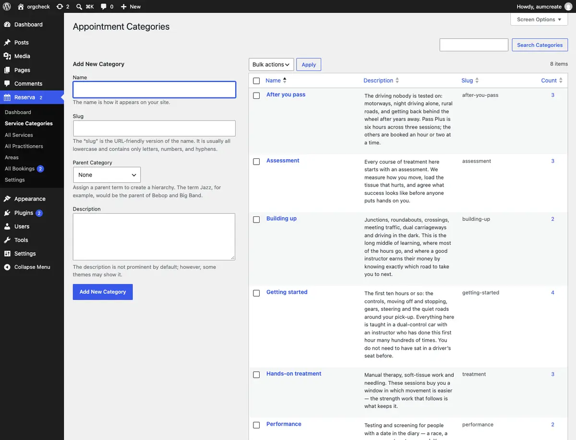Image resolution: width=576 pixels, height=440 pixels.
Task: Sort the table by Name column
Action: [276, 81]
